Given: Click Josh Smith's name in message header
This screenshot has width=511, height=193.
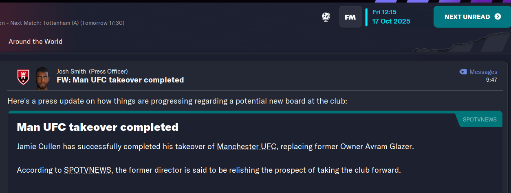Looking at the screenshot, I should pos(72,72).
